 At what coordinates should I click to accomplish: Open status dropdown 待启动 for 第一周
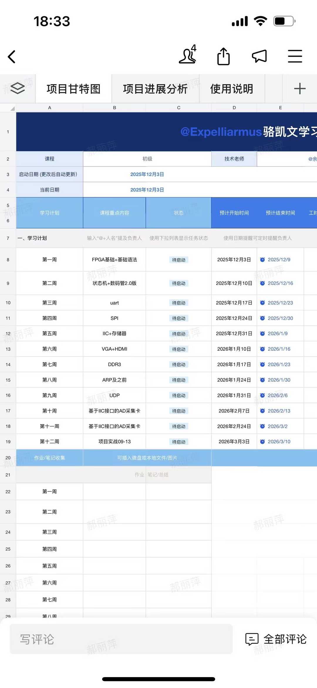click(178, 260)
